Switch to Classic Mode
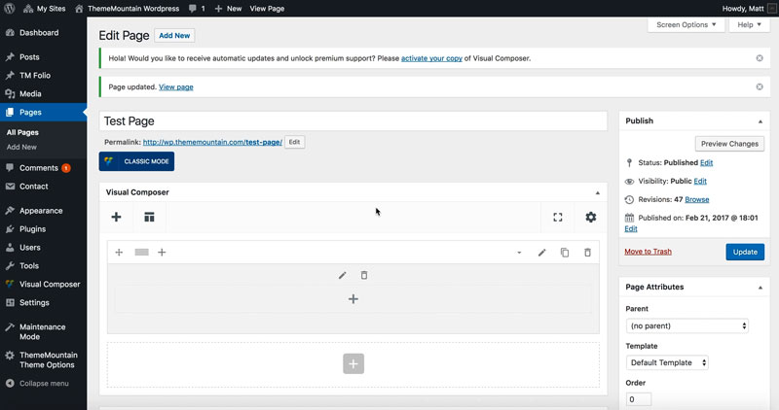Viewport: 779px width, 410px height. coord(136,161)
